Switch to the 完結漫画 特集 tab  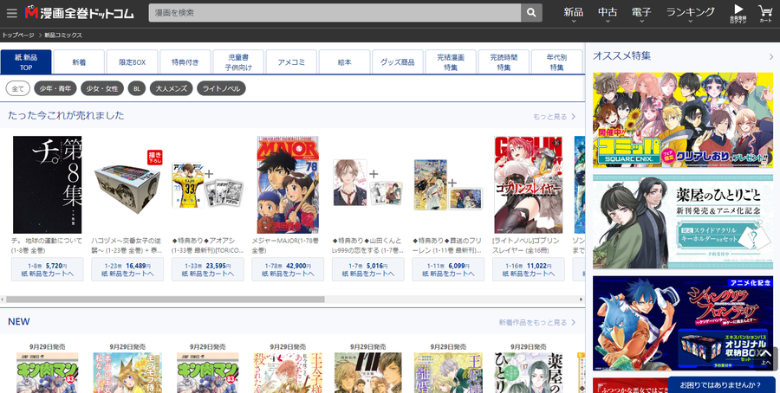pos(451,62)
